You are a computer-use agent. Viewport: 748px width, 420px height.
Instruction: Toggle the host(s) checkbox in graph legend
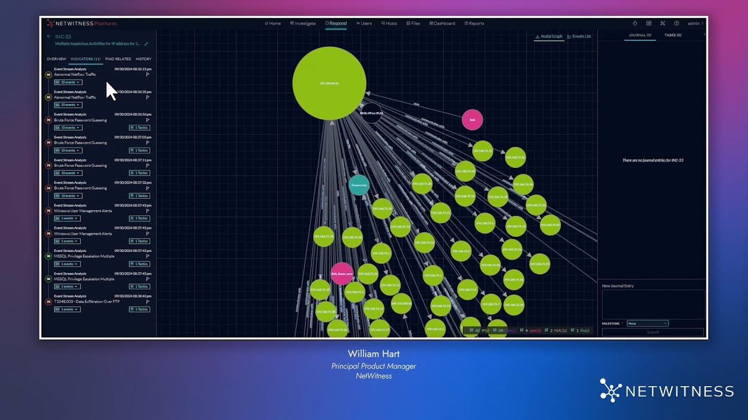click(x=494, y=330)
